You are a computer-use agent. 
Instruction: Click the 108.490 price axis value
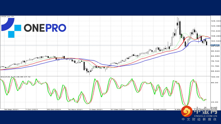coord(216,36)
